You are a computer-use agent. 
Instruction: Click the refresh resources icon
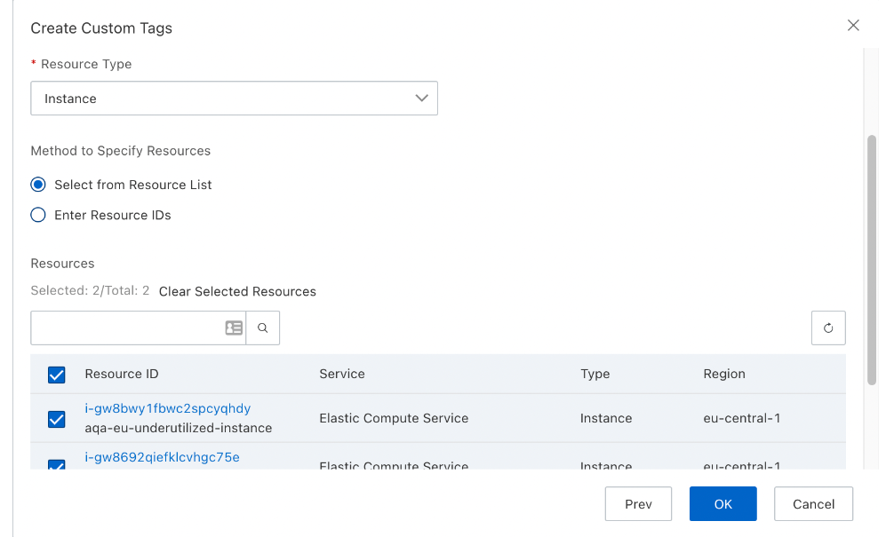pyautogui.click(x=828, y=328)
